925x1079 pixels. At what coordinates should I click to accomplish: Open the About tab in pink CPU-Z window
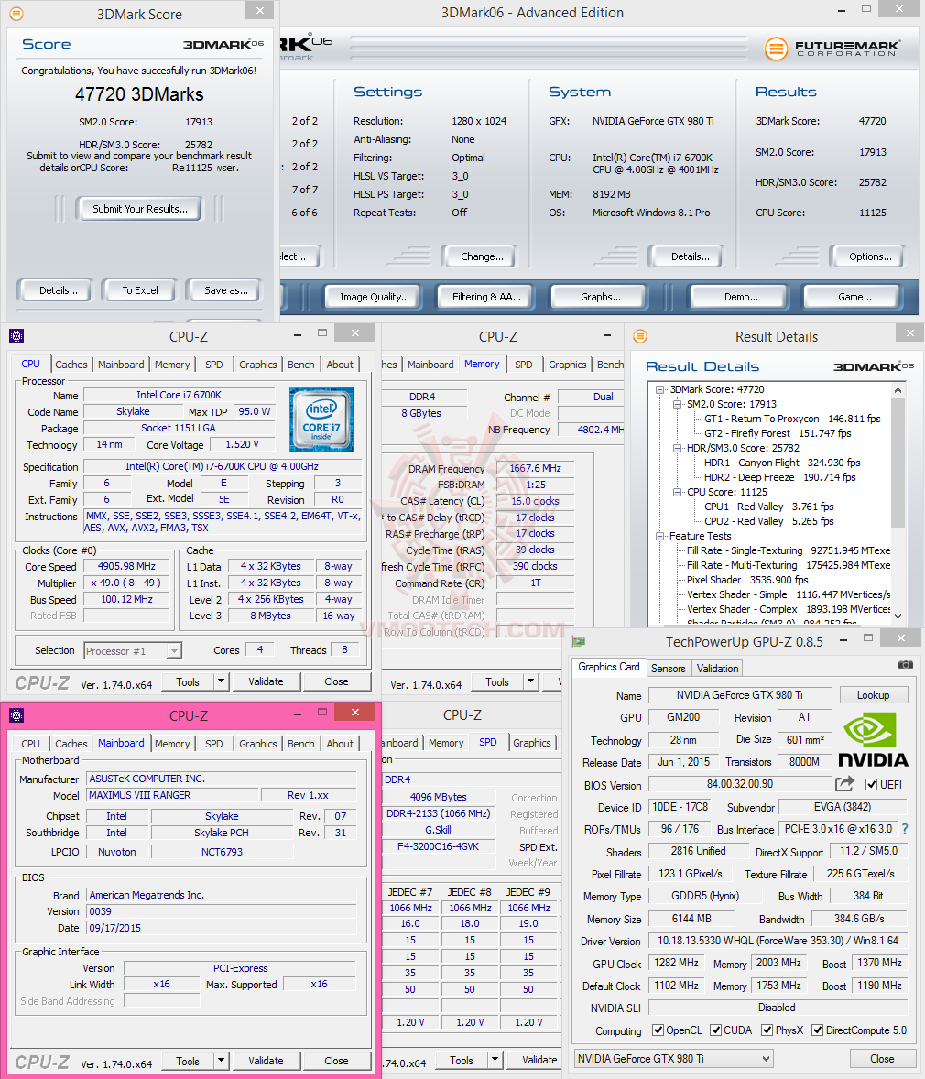click(x=340, y=744)
